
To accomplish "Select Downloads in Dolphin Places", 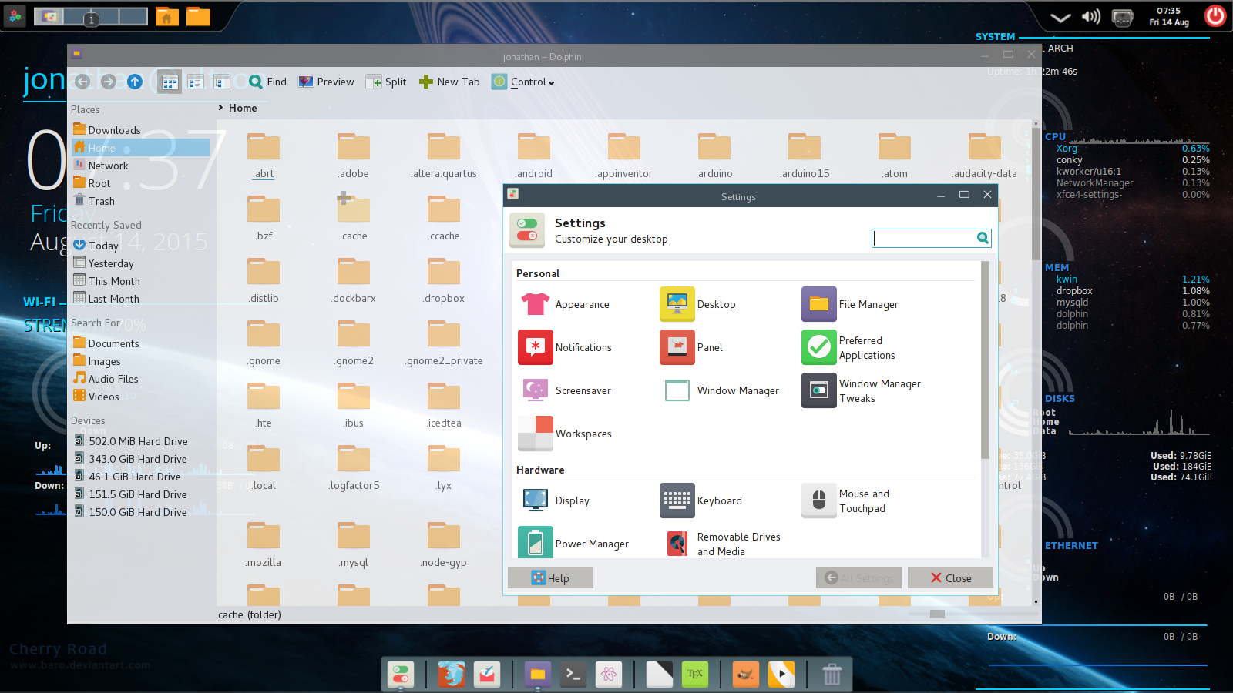I will [x=140, y=130].
